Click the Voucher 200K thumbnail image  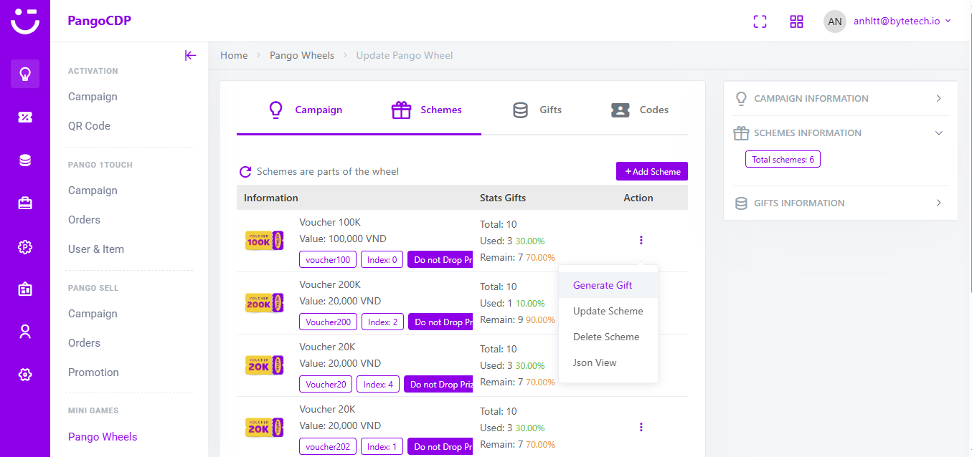click(x=265, y=303)
